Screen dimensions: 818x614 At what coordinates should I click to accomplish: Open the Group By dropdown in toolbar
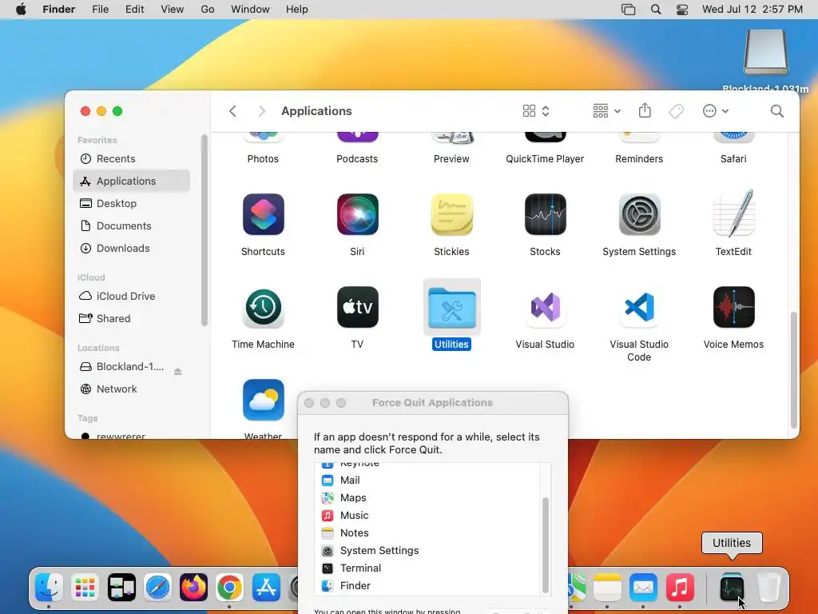coord(606,111)
